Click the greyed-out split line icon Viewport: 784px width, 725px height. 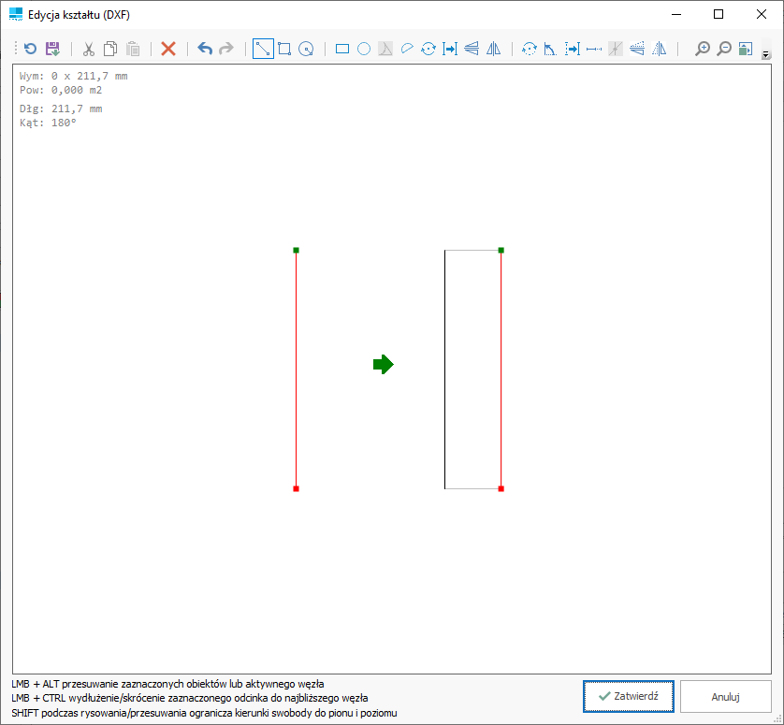(x=616, y=49)
